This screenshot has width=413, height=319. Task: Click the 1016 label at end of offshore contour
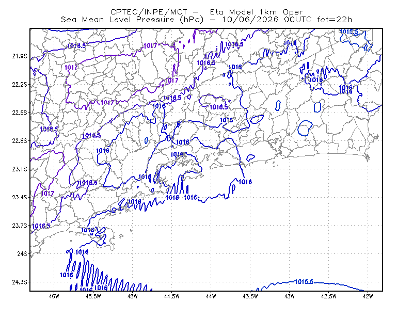pyautogui.click(x=245, y=182)
